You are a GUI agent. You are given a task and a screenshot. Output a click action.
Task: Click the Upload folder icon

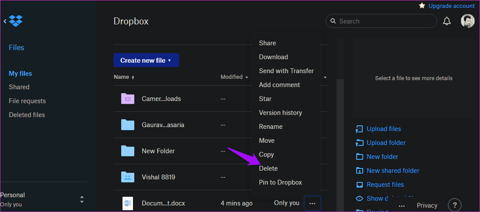pyautogui.click(x=359, y=143)
